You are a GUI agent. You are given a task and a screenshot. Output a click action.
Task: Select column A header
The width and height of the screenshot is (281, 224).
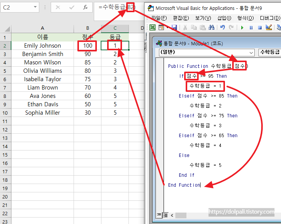pos(42,28)
